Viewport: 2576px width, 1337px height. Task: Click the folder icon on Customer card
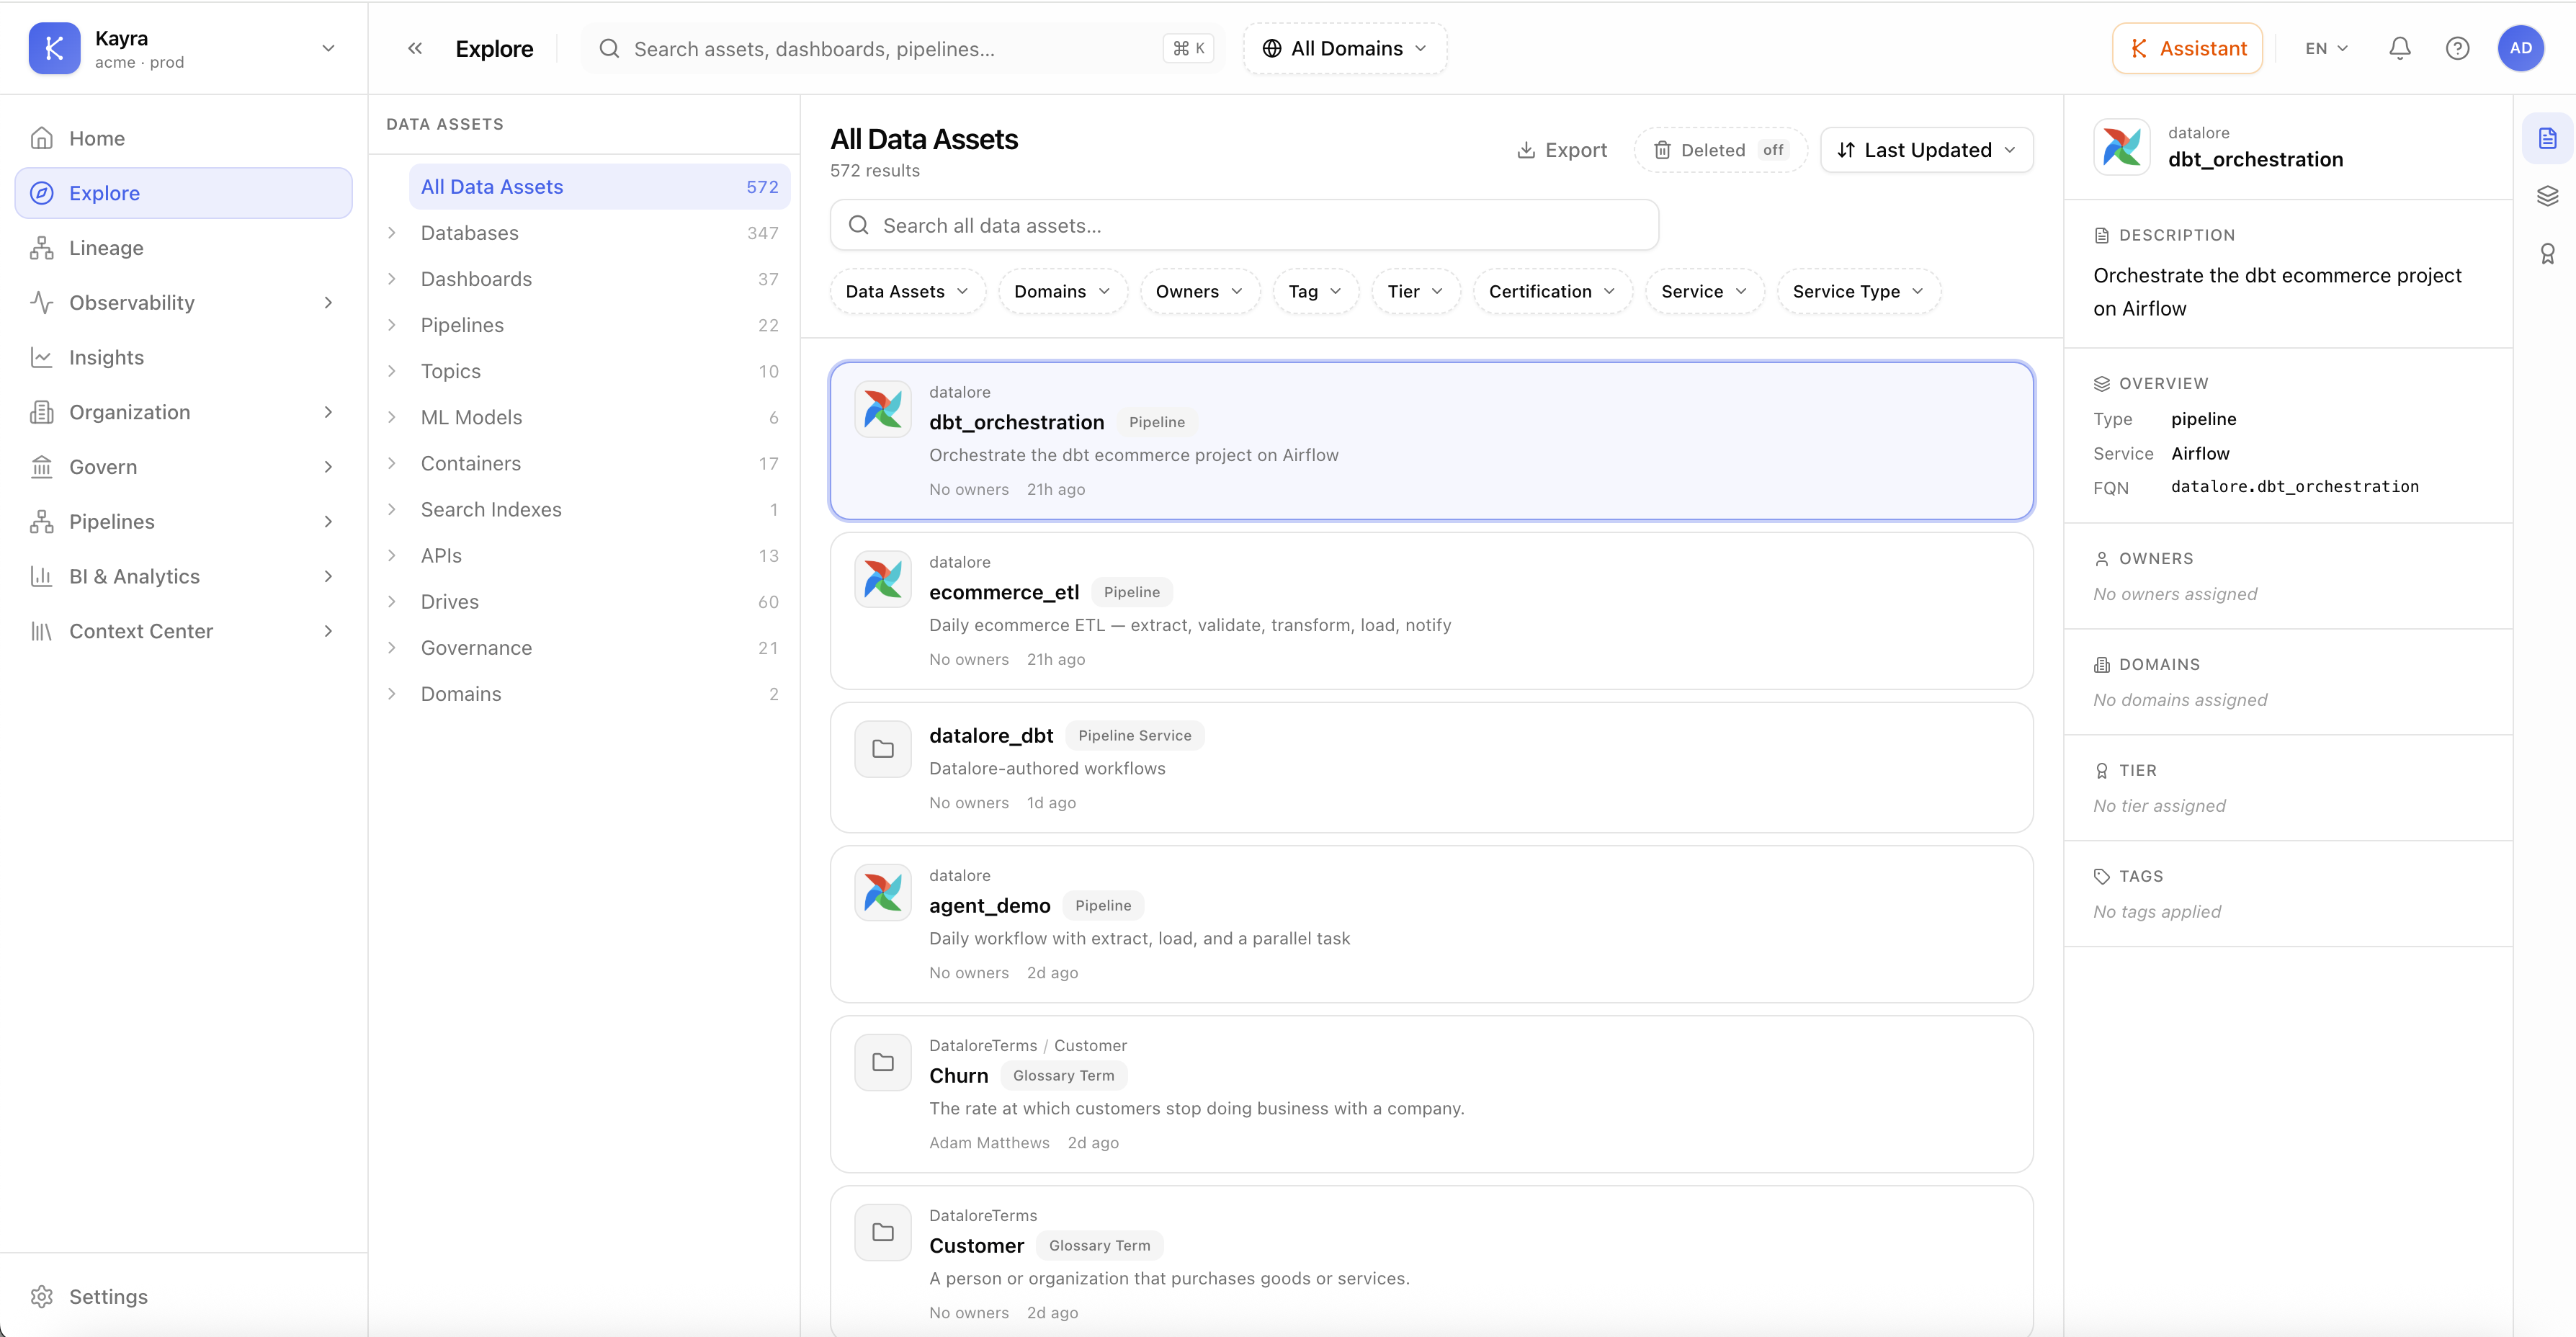[x=882, y=1232]
